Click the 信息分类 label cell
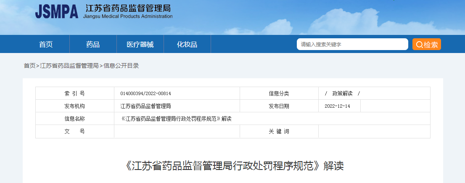Image resolution: width=465 pixels, height=183 pixels. (x=279, y=94)
